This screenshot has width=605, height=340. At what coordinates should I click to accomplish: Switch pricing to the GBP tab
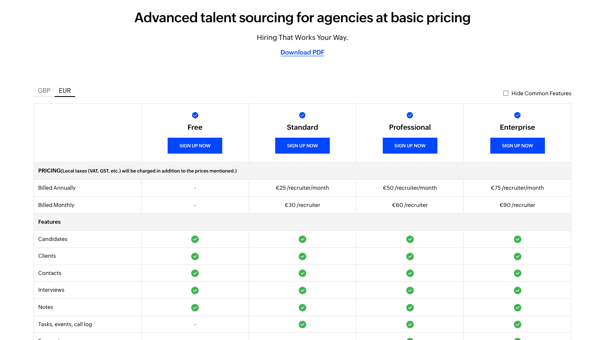click(x=44, y=91)
